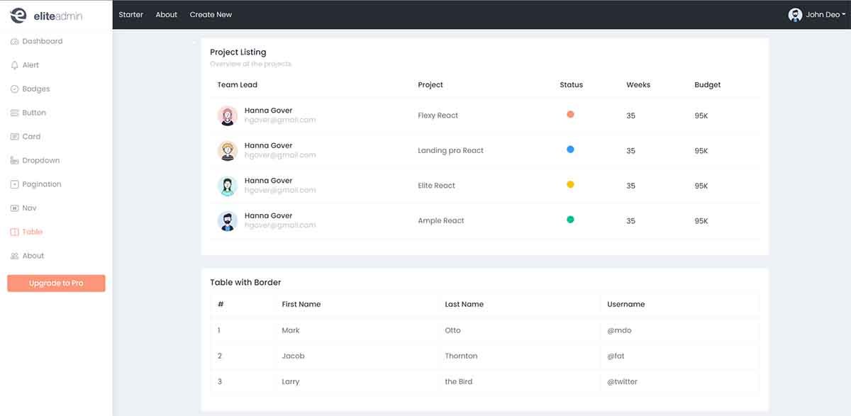Click the blue status dot for Landing pro React
This screenshot has height=416, width=851.
click(570, 147)
